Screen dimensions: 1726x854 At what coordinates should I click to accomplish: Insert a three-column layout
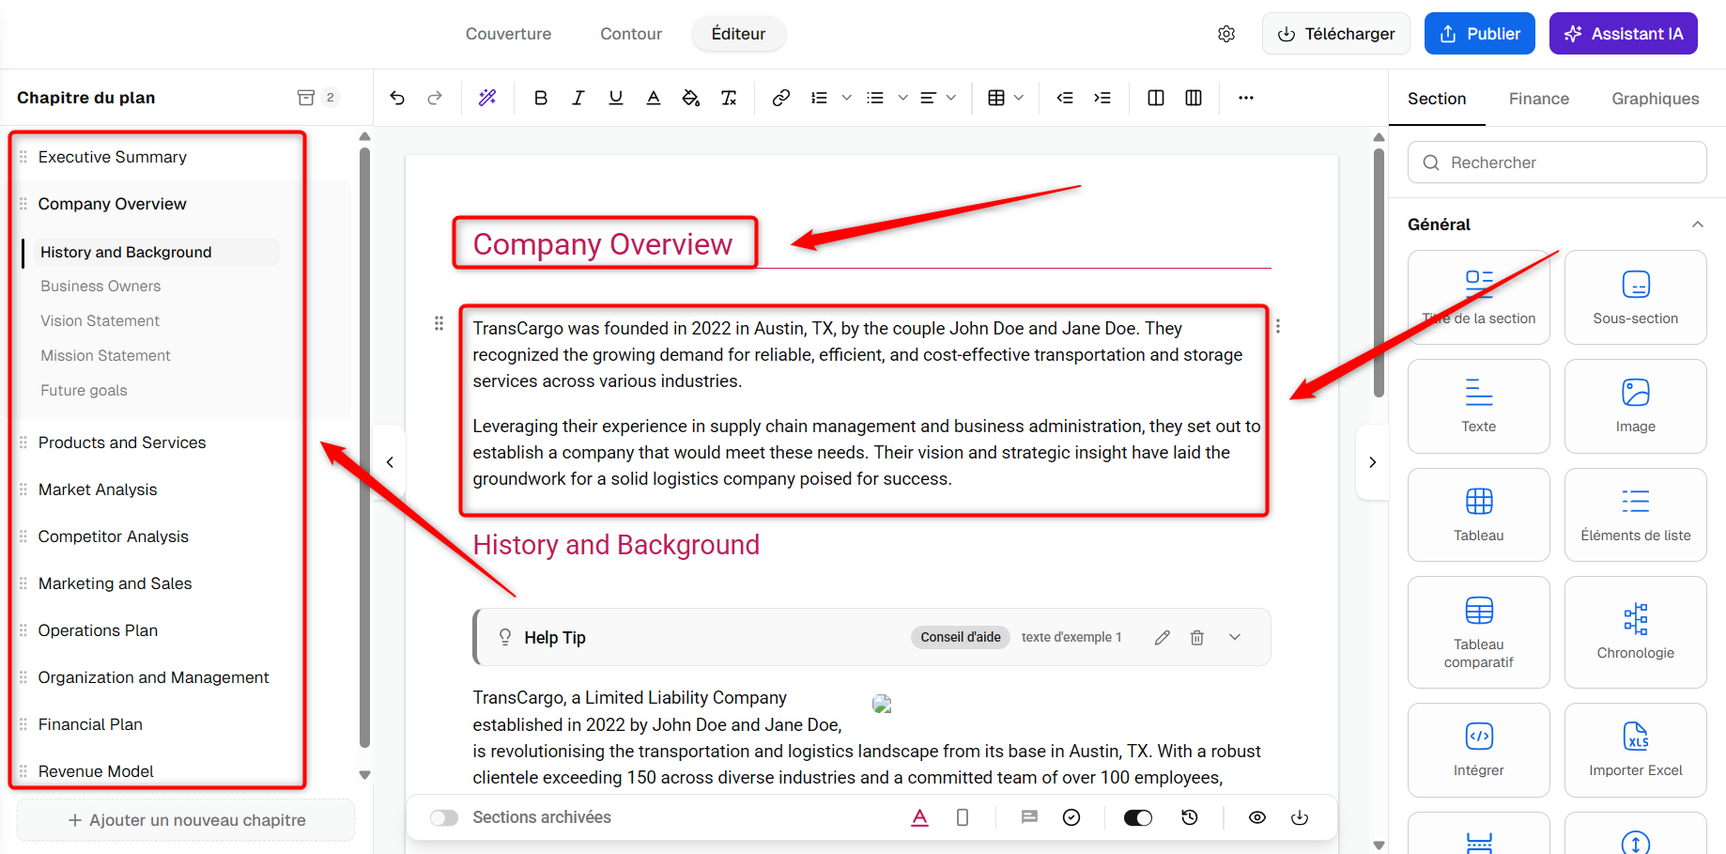1194,98
